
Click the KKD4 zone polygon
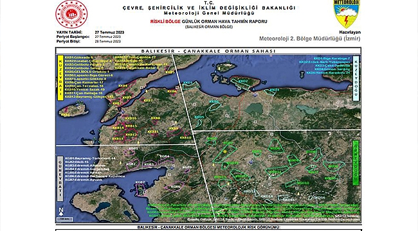pyautogui.click(x=215, y=106)
